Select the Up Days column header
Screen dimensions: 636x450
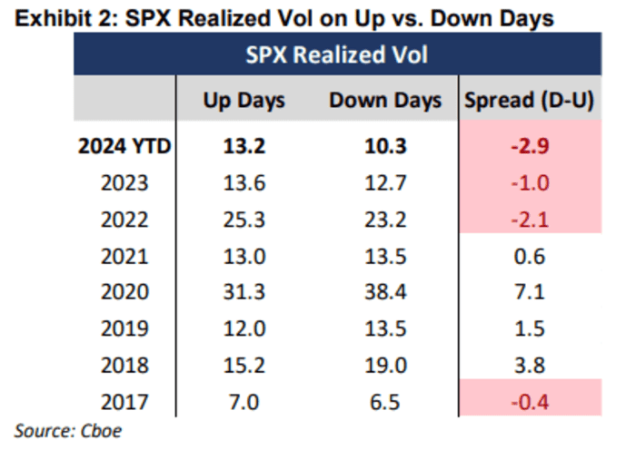(243, 100)
